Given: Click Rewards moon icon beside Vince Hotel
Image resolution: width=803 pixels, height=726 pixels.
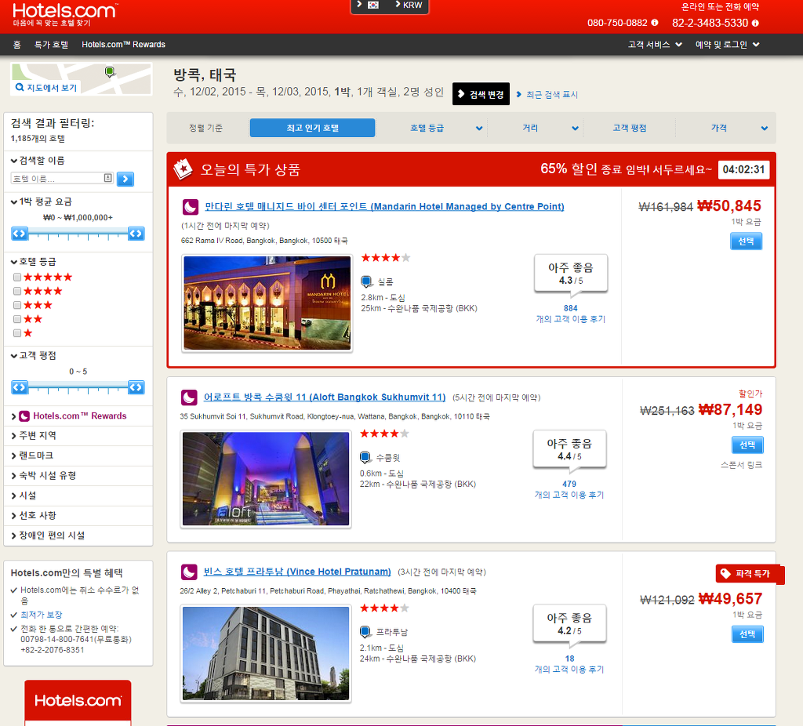Looking at the screenshot, I should pos(189,572).
